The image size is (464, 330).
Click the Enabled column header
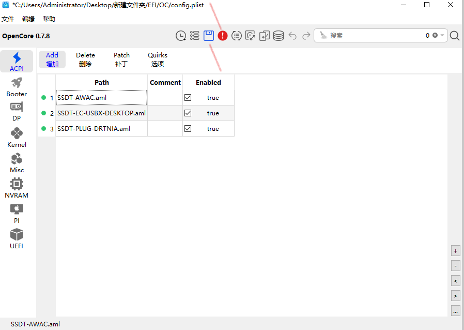click(x=208, y=82)
